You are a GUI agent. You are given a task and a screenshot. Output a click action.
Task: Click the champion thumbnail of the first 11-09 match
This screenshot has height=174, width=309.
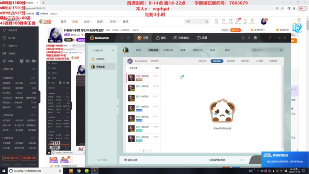pos(131,128)
